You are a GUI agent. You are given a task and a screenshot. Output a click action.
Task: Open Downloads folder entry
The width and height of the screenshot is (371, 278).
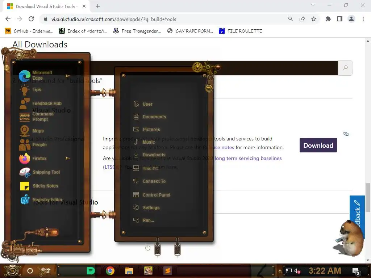pos(150,155)
